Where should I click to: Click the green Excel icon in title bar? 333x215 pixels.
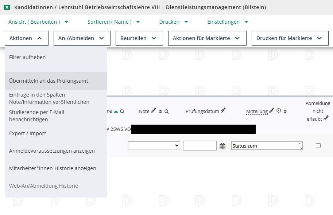(x=7, y=7)
